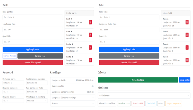Click the part Quantità input field
Screen dimensions: 193x110
point(33,42)
